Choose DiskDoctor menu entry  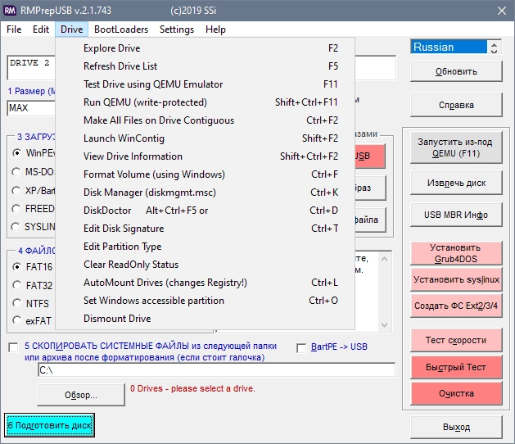pyautogui.click(x=206, y=211)
